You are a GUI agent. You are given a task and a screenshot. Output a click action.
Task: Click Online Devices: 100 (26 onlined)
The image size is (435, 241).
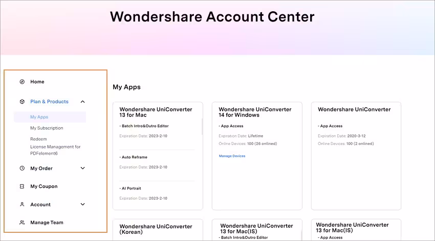pyautogui.click(x=248, y=143)
